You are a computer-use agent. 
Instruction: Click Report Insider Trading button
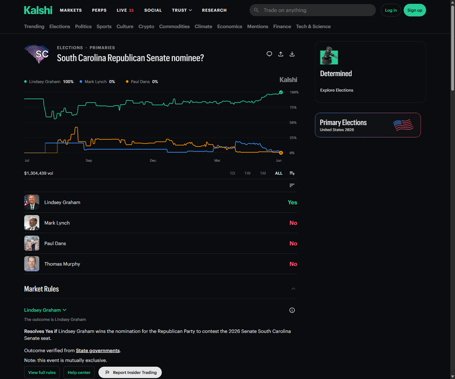[130, 372]
